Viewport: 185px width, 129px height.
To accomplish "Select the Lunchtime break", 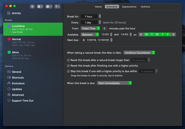I will tap(33, 29).
